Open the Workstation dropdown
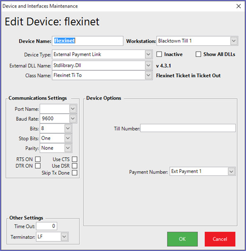Image resolution: width=246 pixels, height=251 pixels. click(x=234, y=41)
